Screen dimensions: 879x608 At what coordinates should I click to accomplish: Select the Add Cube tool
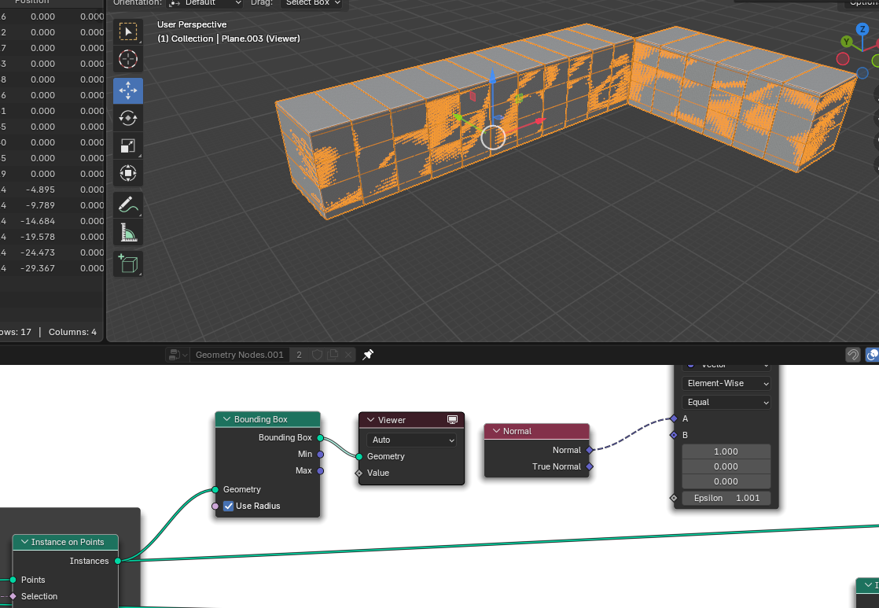coord(128,263)
